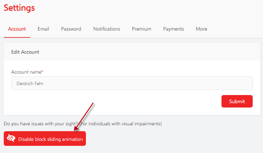Click the crossed-out eye icon
The image size is (263, 153).
11,138
